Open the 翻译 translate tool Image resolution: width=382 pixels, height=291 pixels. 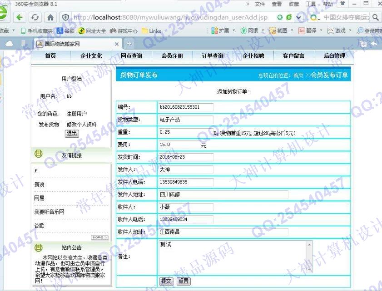[x=308, y=30]
